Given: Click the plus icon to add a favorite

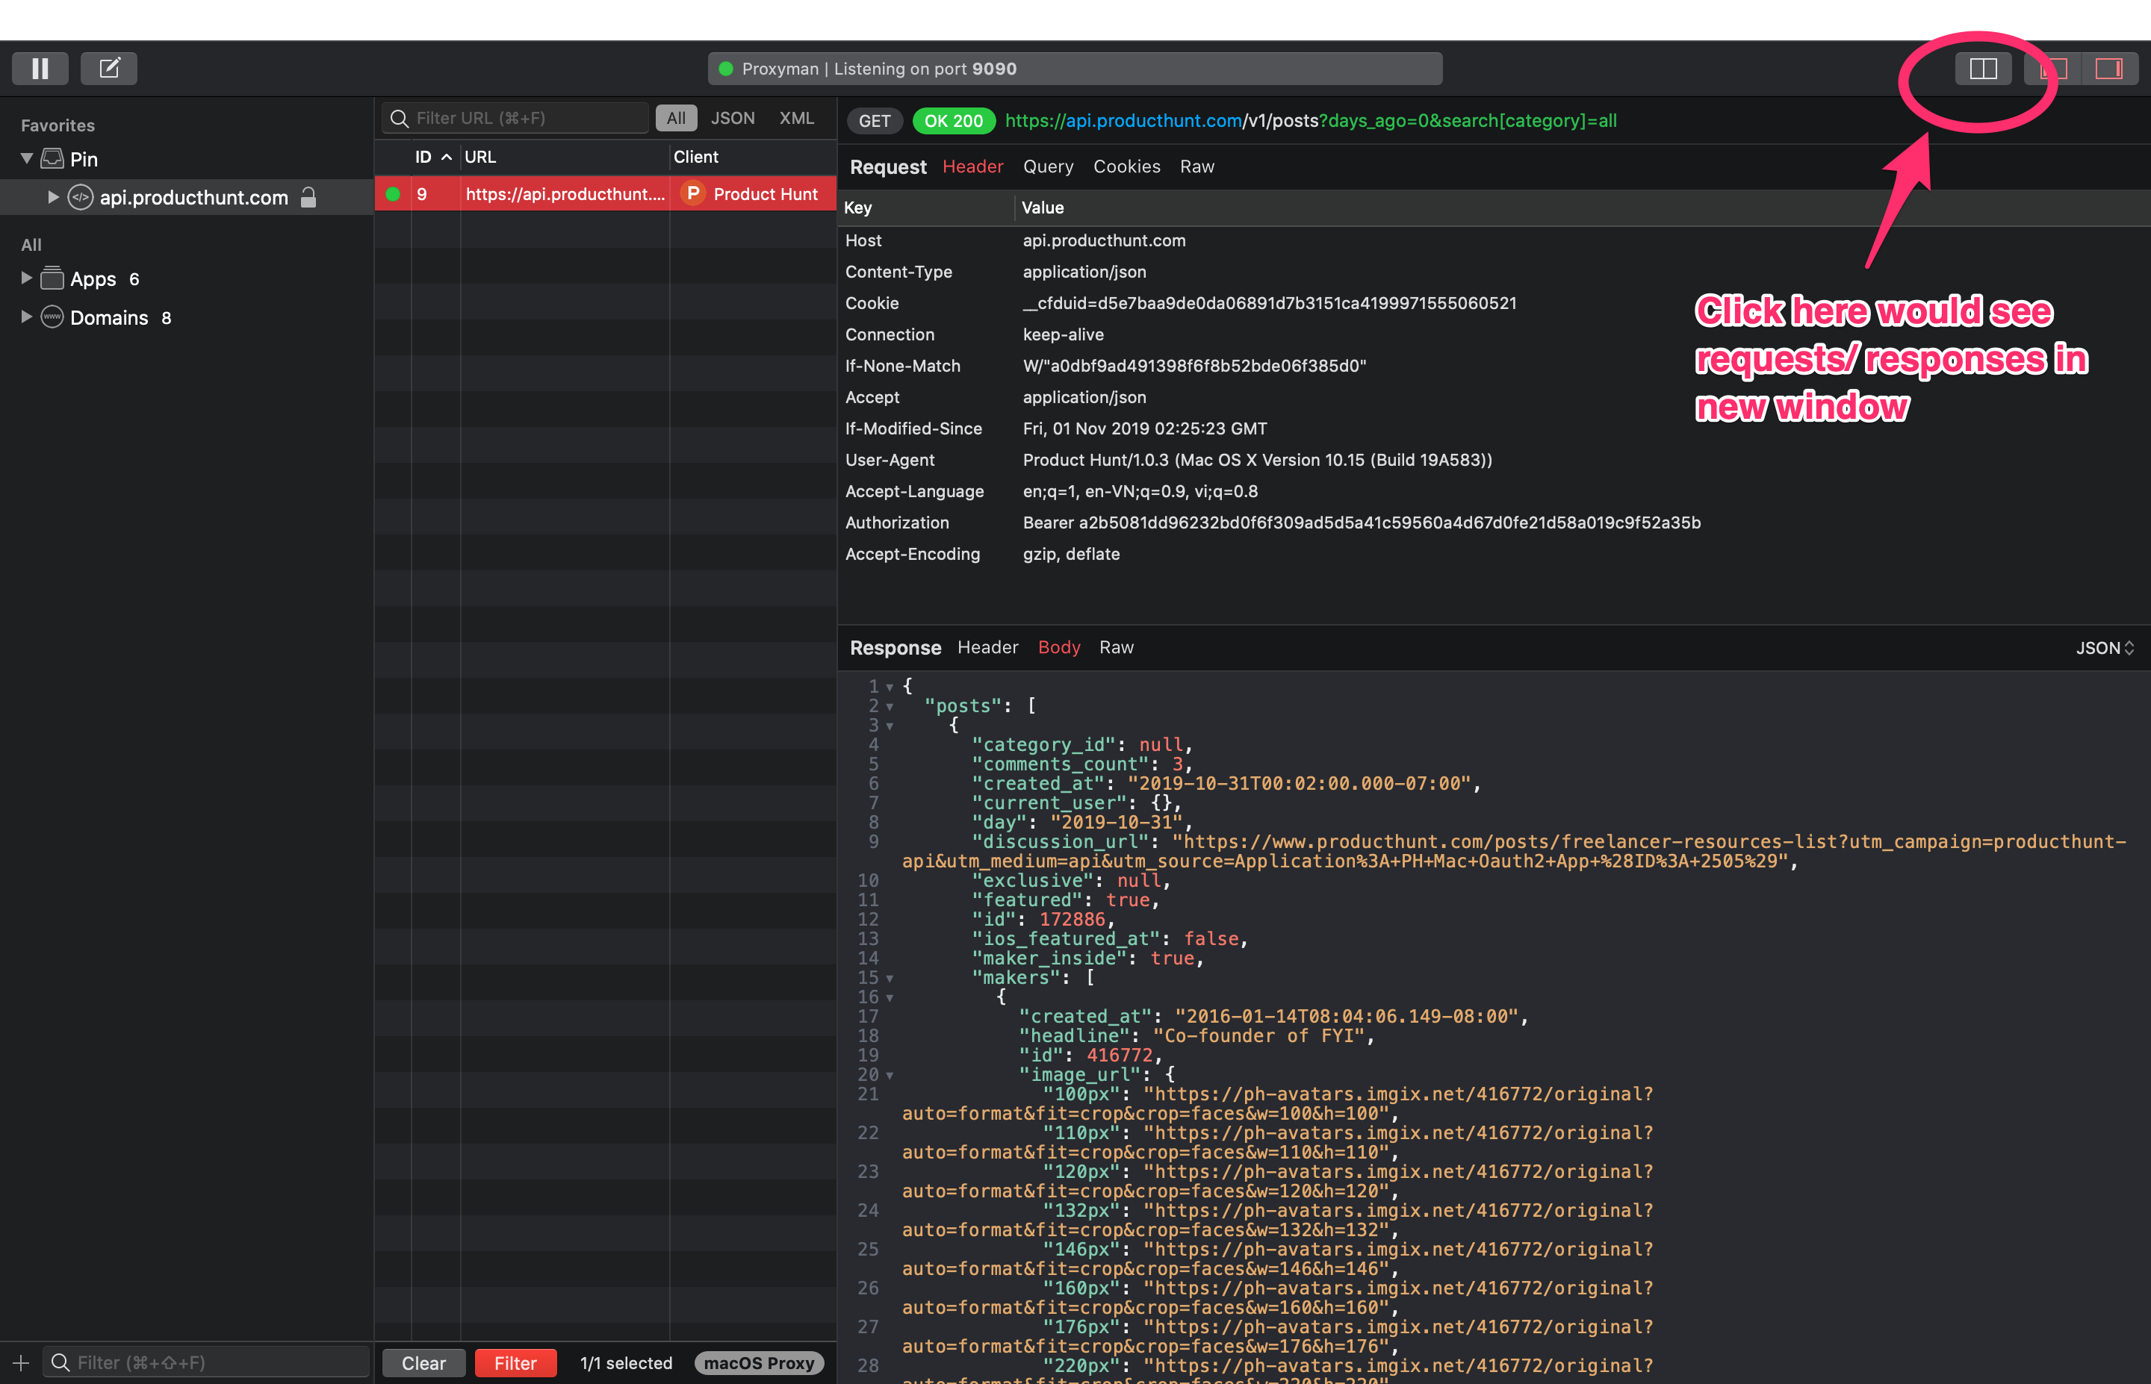Looking at the screenshot, I should click(x=19, y=1362).
